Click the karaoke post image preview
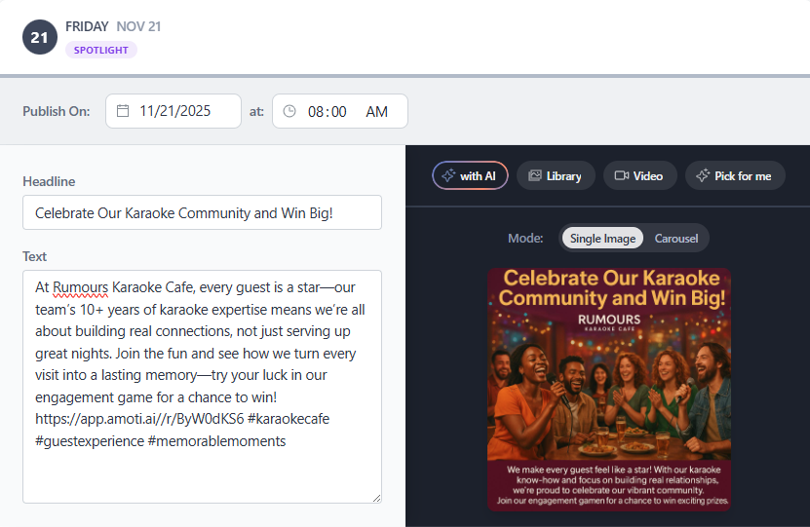The width and height of the screenshot is (810, 527). (609, 390)
